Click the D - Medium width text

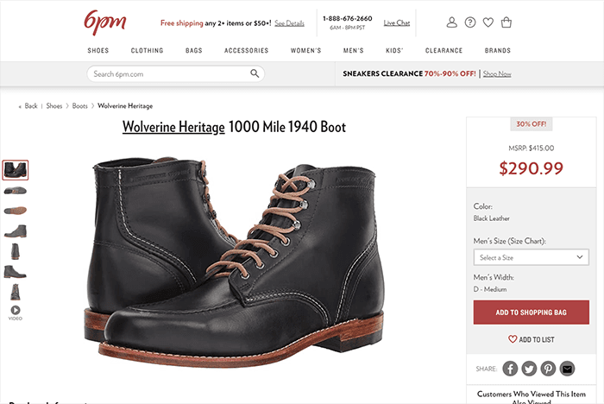(490, 289)
